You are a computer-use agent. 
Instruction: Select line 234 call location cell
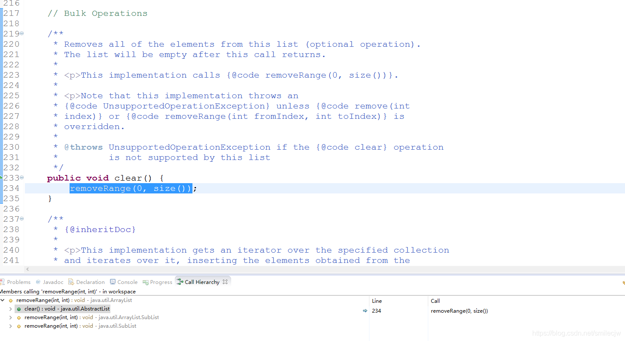click(377, 311)
